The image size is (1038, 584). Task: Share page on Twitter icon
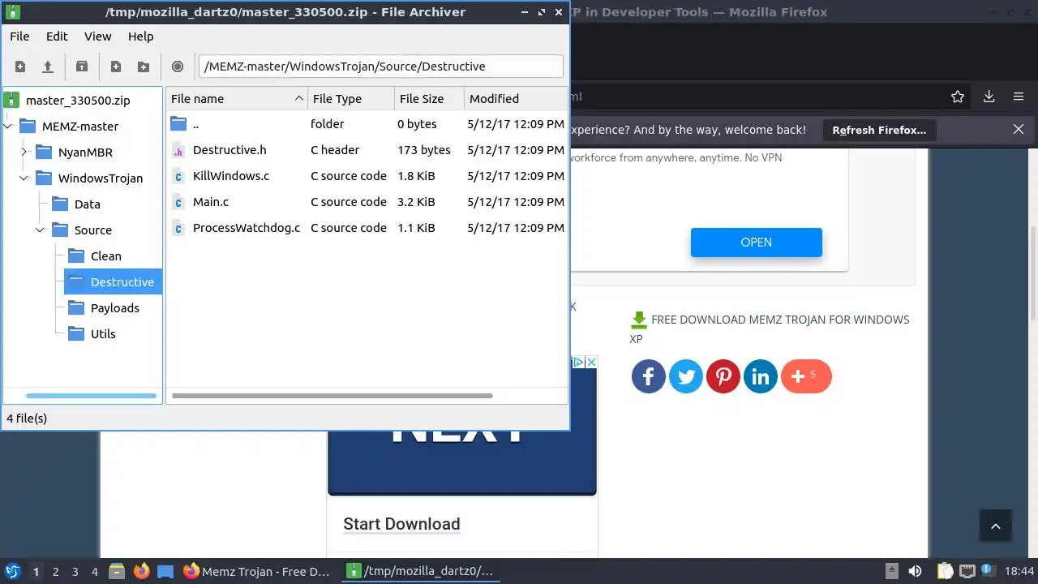686,376
